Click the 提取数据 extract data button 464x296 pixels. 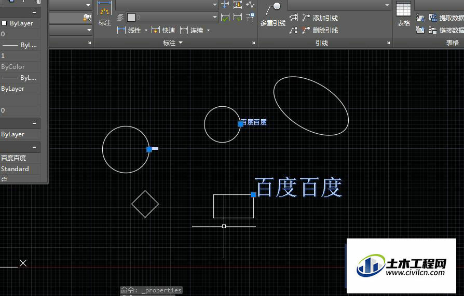pos(446,18)
